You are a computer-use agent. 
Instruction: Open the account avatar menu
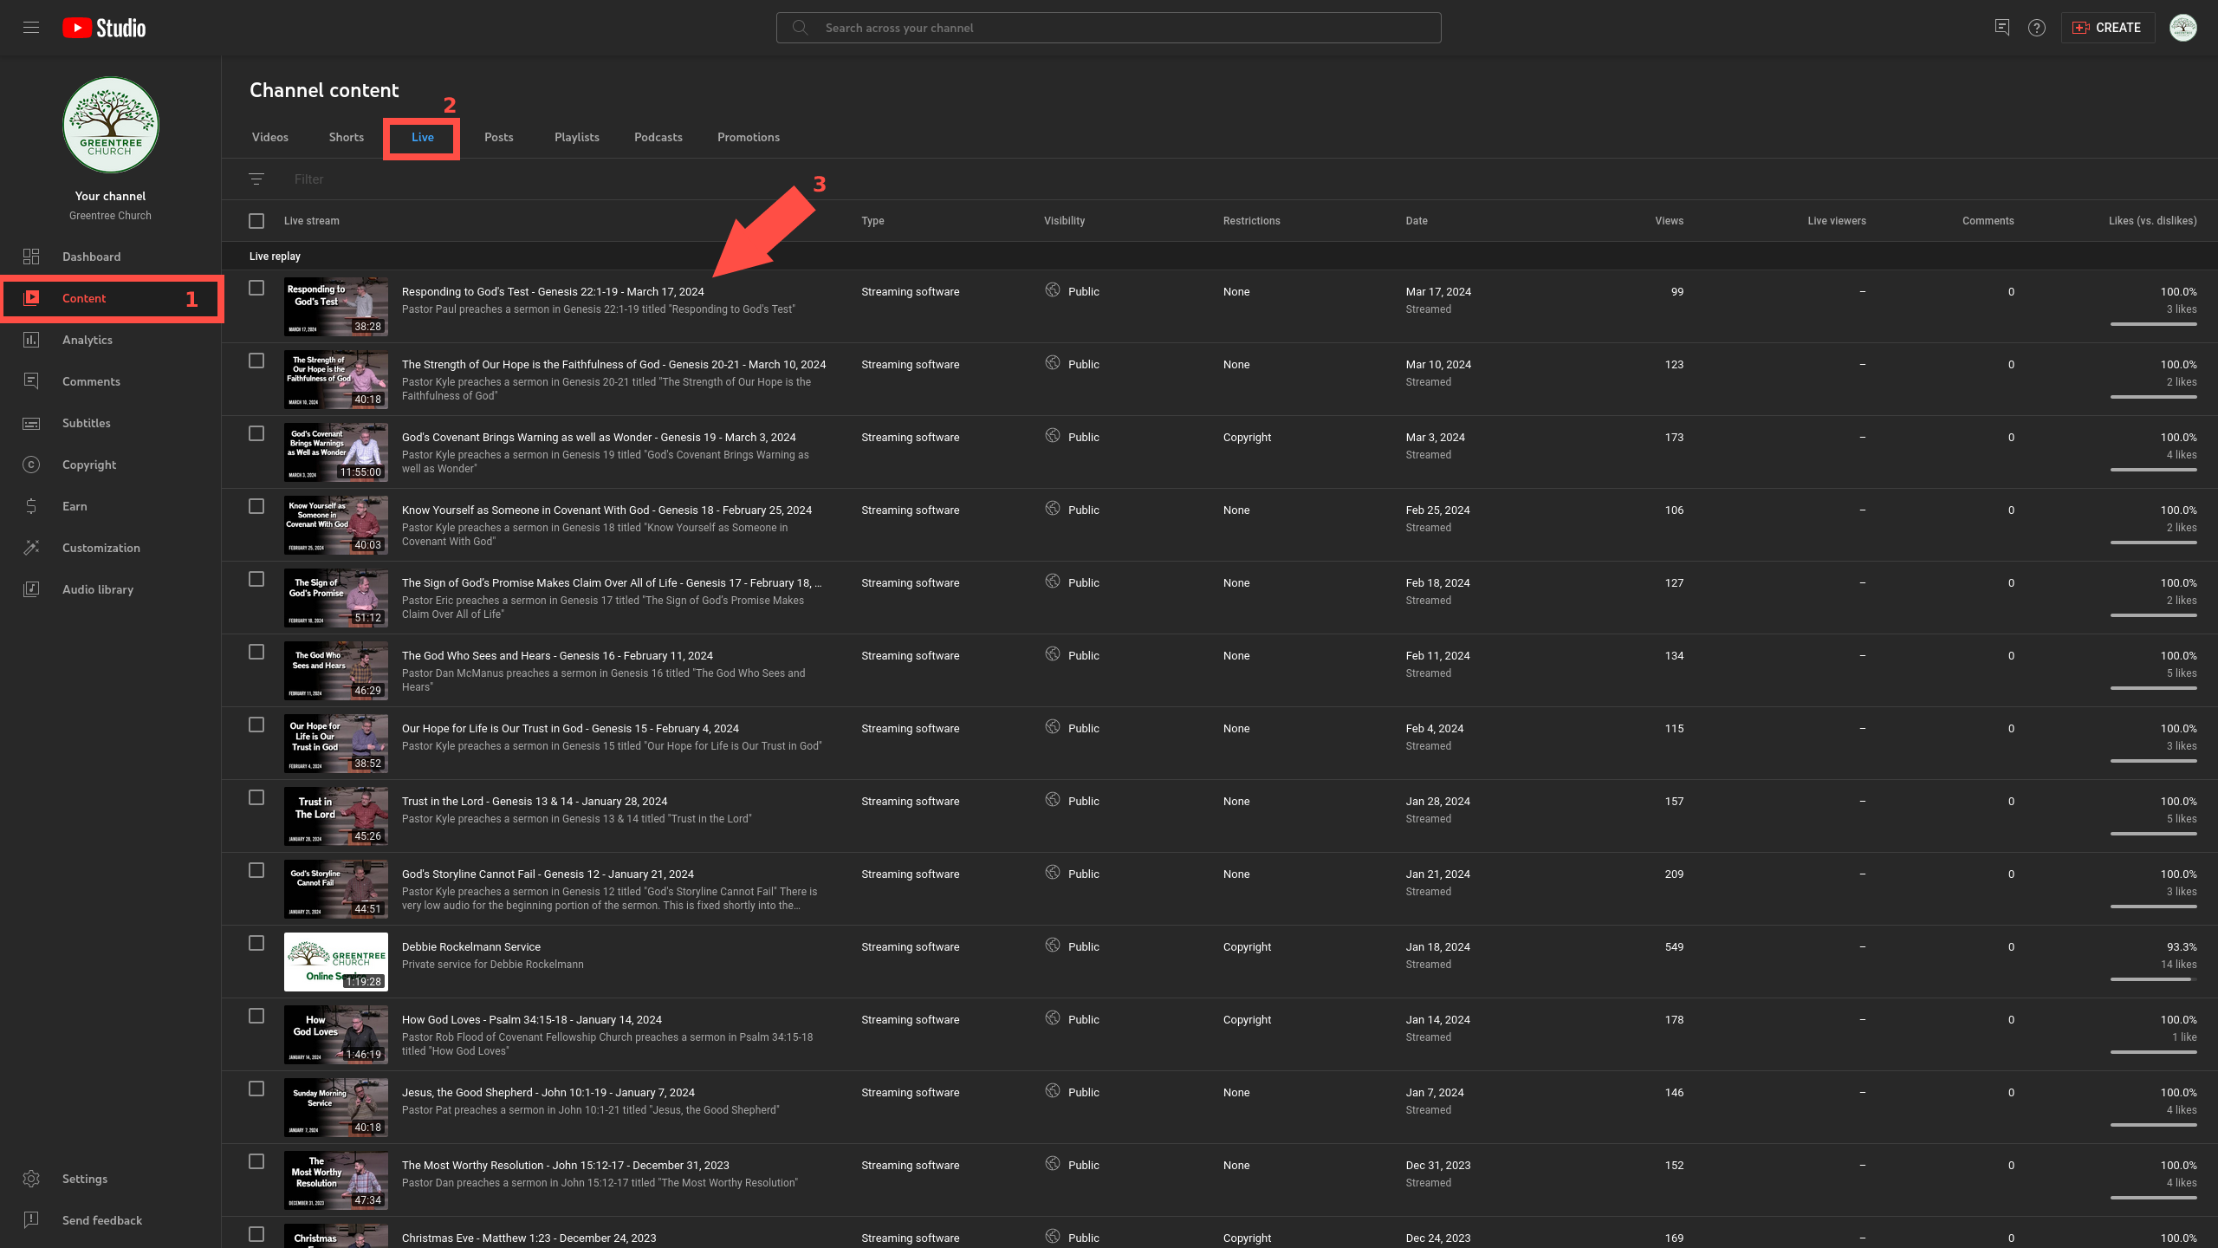2182,28
